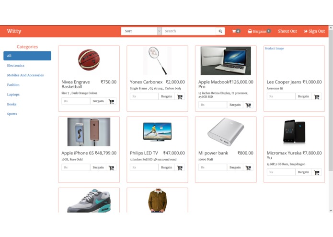
Task: Add MI power bank to cart
Action: pyautogui.click(x=248, y=167)
